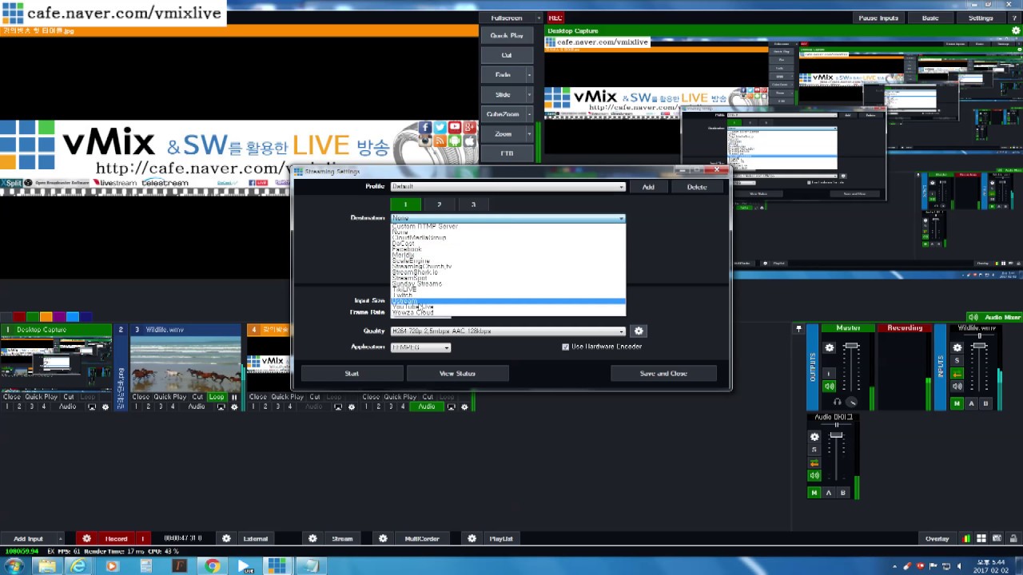This screenshot has width=1023, height=575.
Task: Click the headphones icon under Master
Action: (x=837, y=402)
